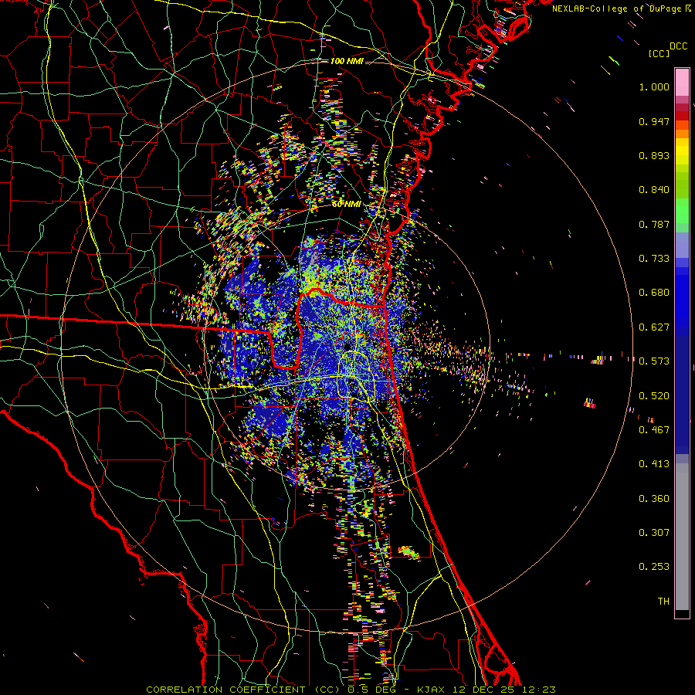Select the 0.840 legend value
This screenshot has width=695, height=695.
[x=654, y=190]
